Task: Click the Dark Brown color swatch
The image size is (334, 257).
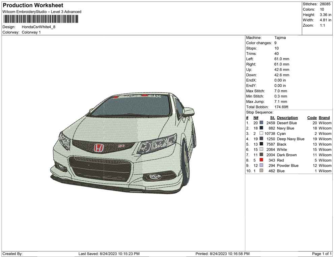Action: [x=261, y=154]
